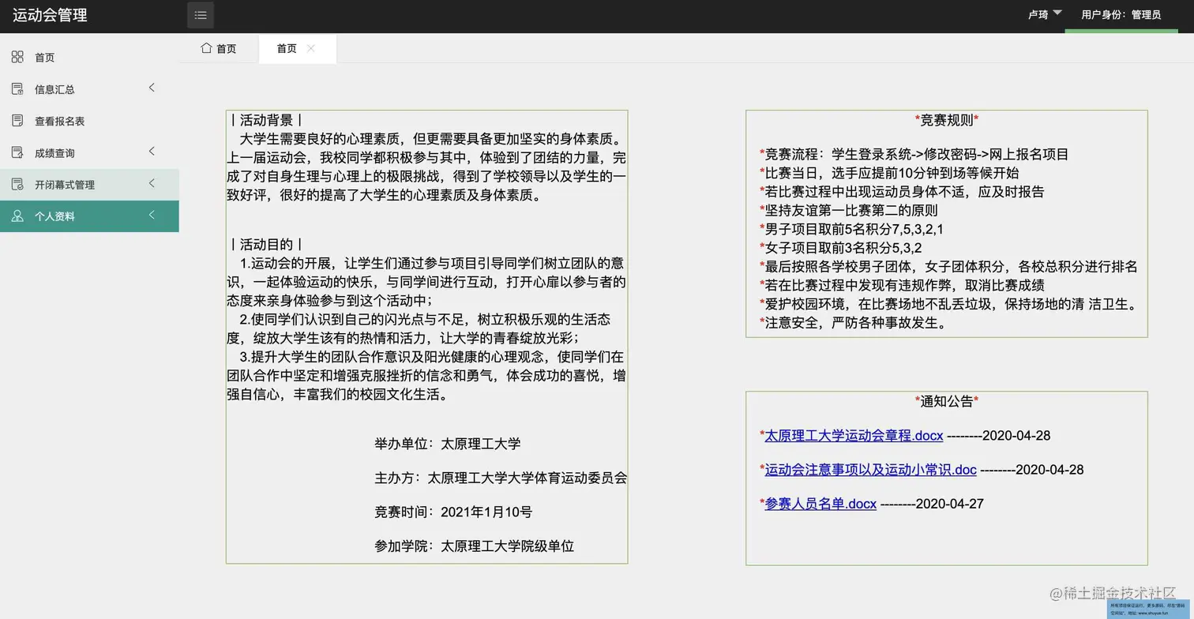Screen dimensions: 1194x619
Task: Expand the 开闭幕式管理 menu chevron
Action: tap(152, 183)
